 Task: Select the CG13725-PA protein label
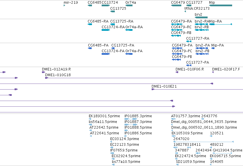[123, 45]
